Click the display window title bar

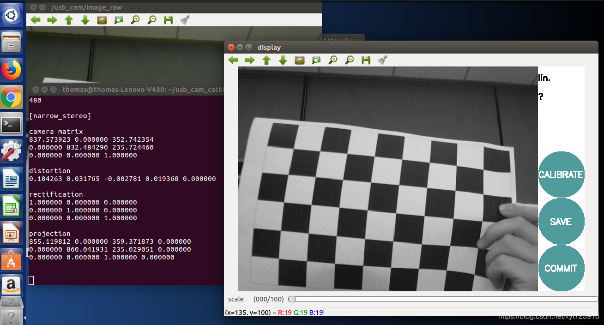click(x=411, y=47)
